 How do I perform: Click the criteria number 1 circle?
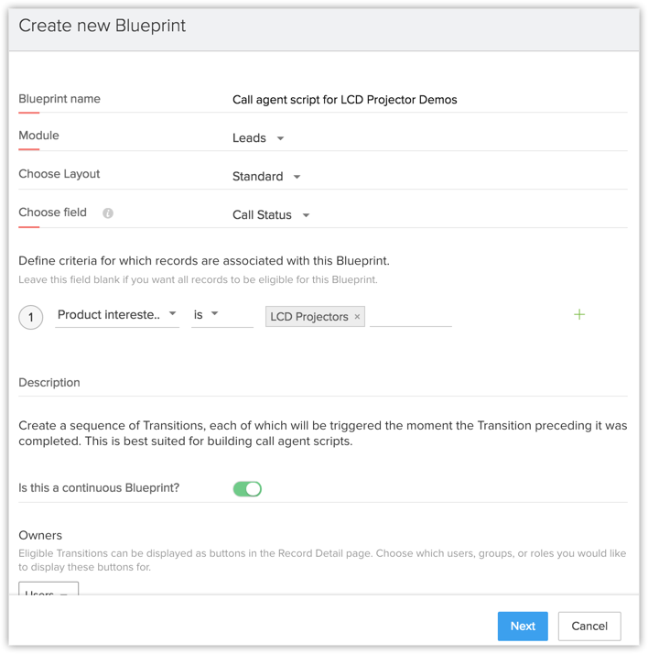31,317
